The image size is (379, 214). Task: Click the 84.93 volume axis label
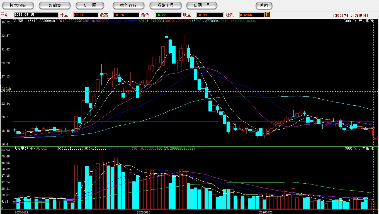(6, 150)
